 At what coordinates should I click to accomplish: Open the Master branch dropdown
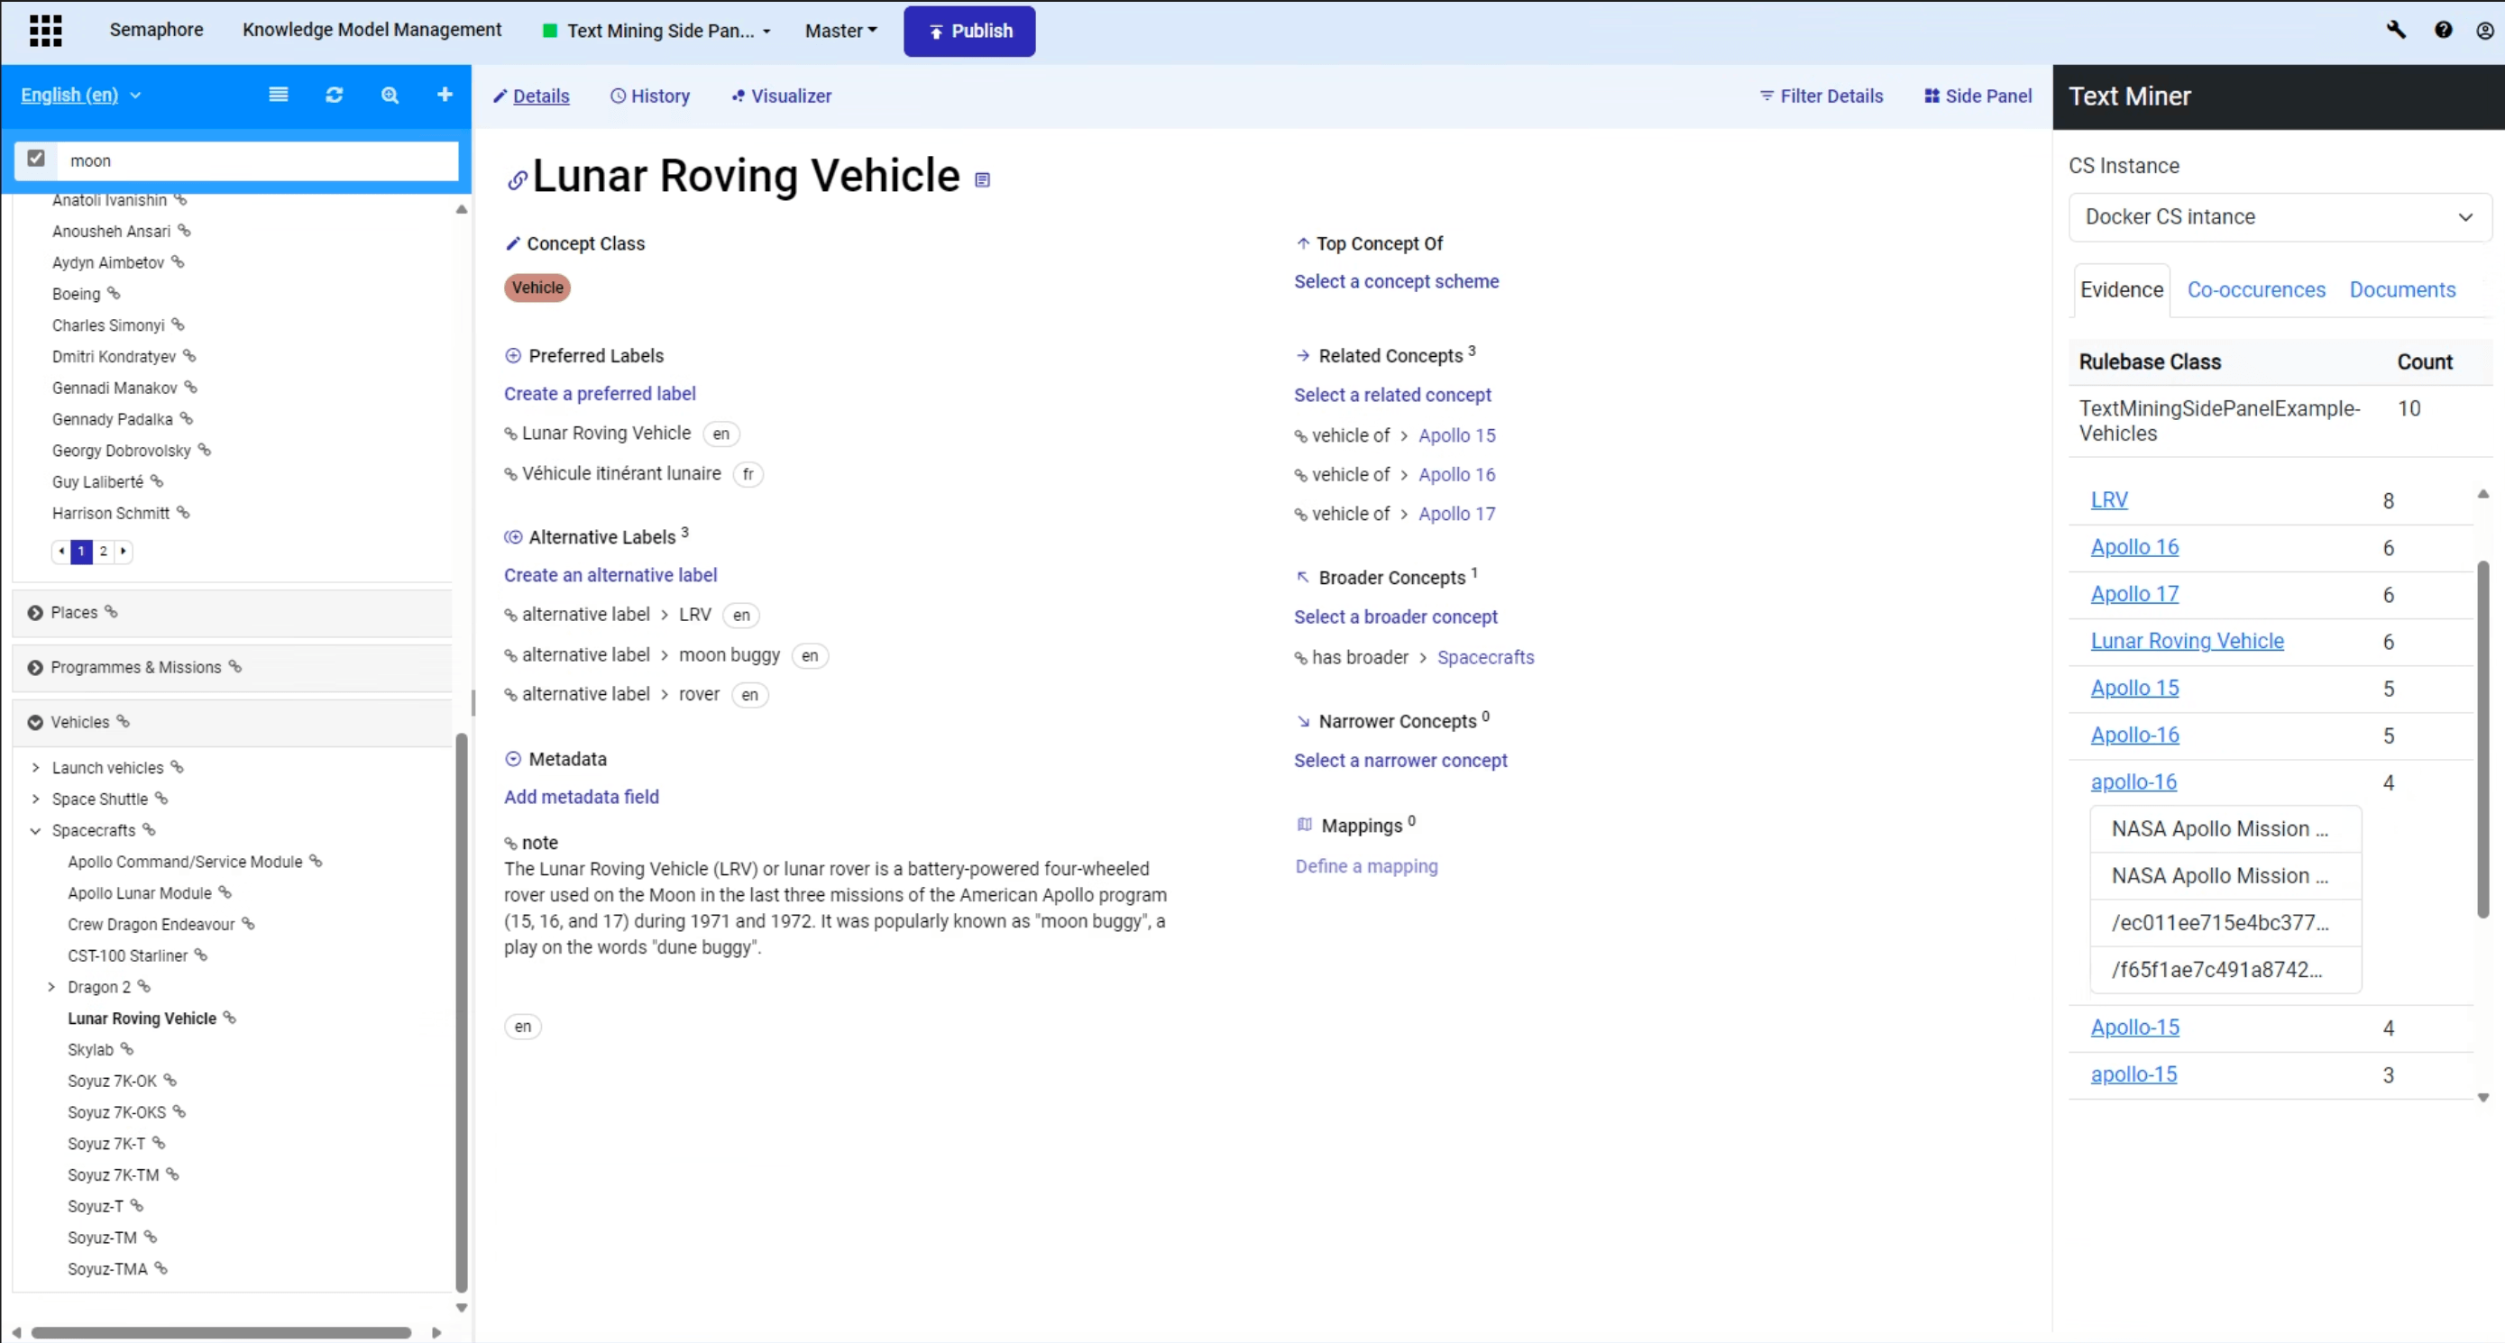(840, 30)
